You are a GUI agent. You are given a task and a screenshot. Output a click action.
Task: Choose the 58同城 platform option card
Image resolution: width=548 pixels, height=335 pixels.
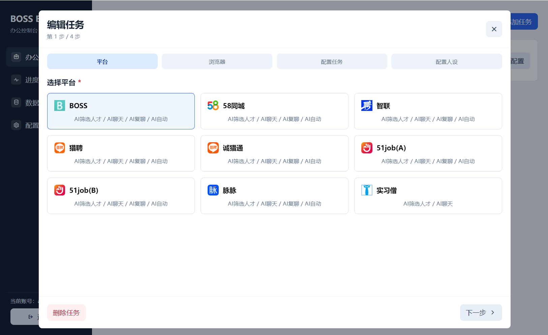274,111
